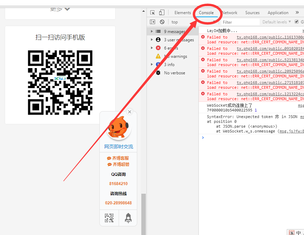Hide the console sidebar panel icon
This screenshot has height=235, width=304.
153,22
